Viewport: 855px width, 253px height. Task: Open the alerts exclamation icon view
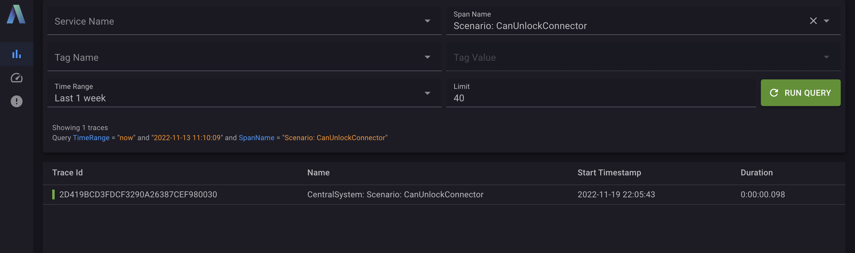(x=17, y=101)
